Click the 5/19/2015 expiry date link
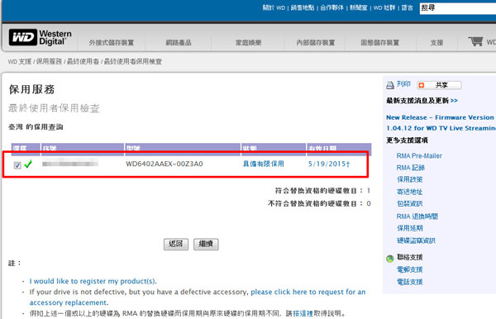 (x=329, y=164)
